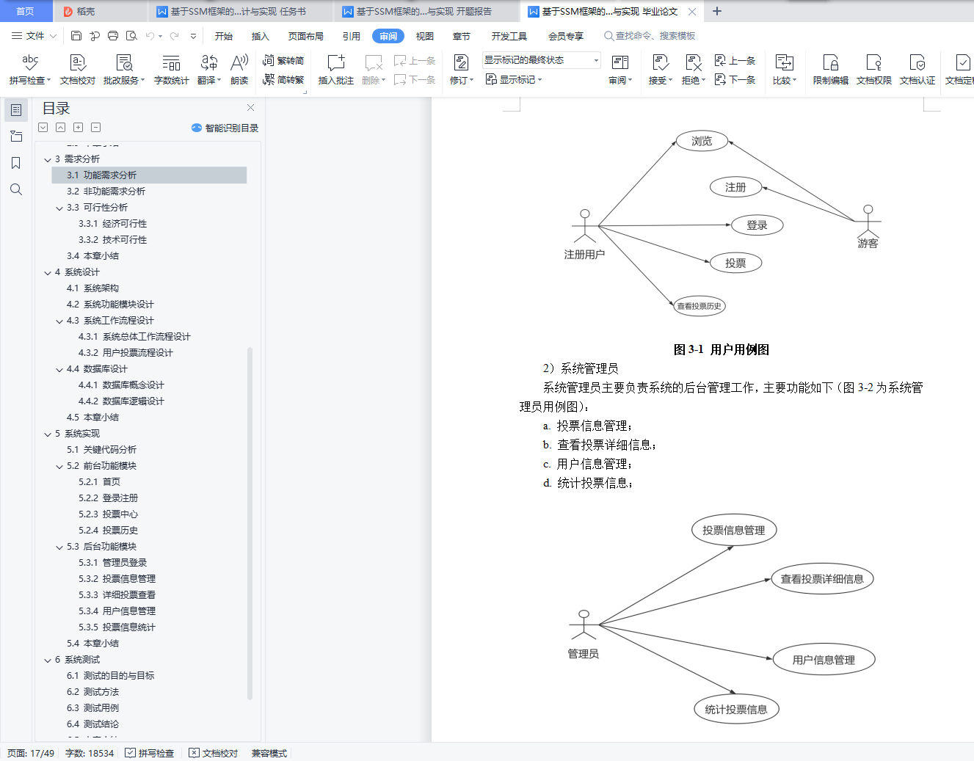This screenshot has width=974, height=761.
Task: Click the 文档认证 icon
Action: (917, 70)
